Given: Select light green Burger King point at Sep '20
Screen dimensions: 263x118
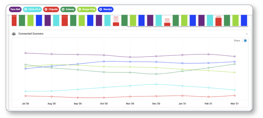Looking at the screenshot, I should coord(78,65).
